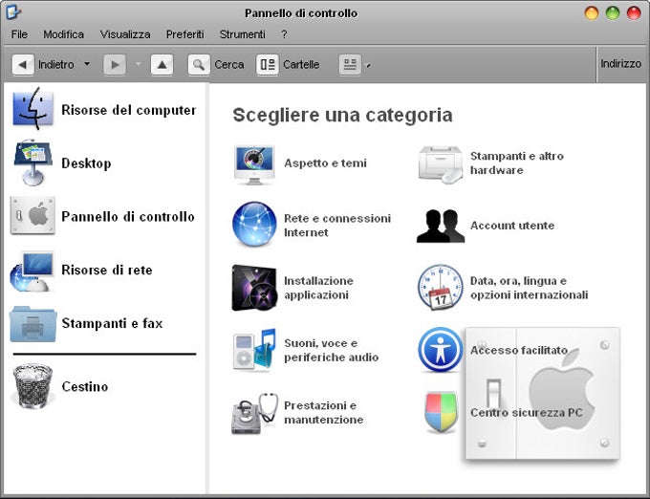Open the Visualizza menu
The image size is (650, 499).
[125, 34]
